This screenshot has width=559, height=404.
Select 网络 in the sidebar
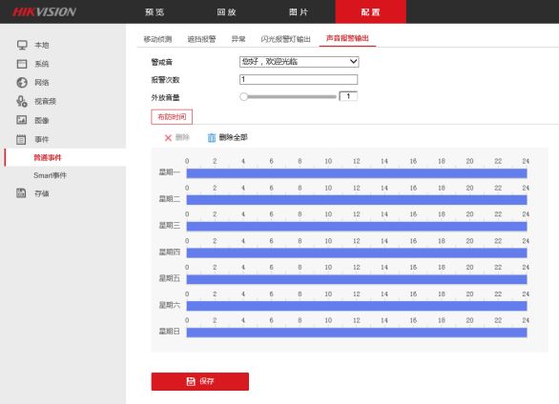42,83
